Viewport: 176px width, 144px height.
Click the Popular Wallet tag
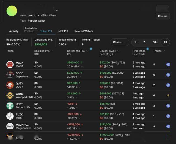(37, 21)
